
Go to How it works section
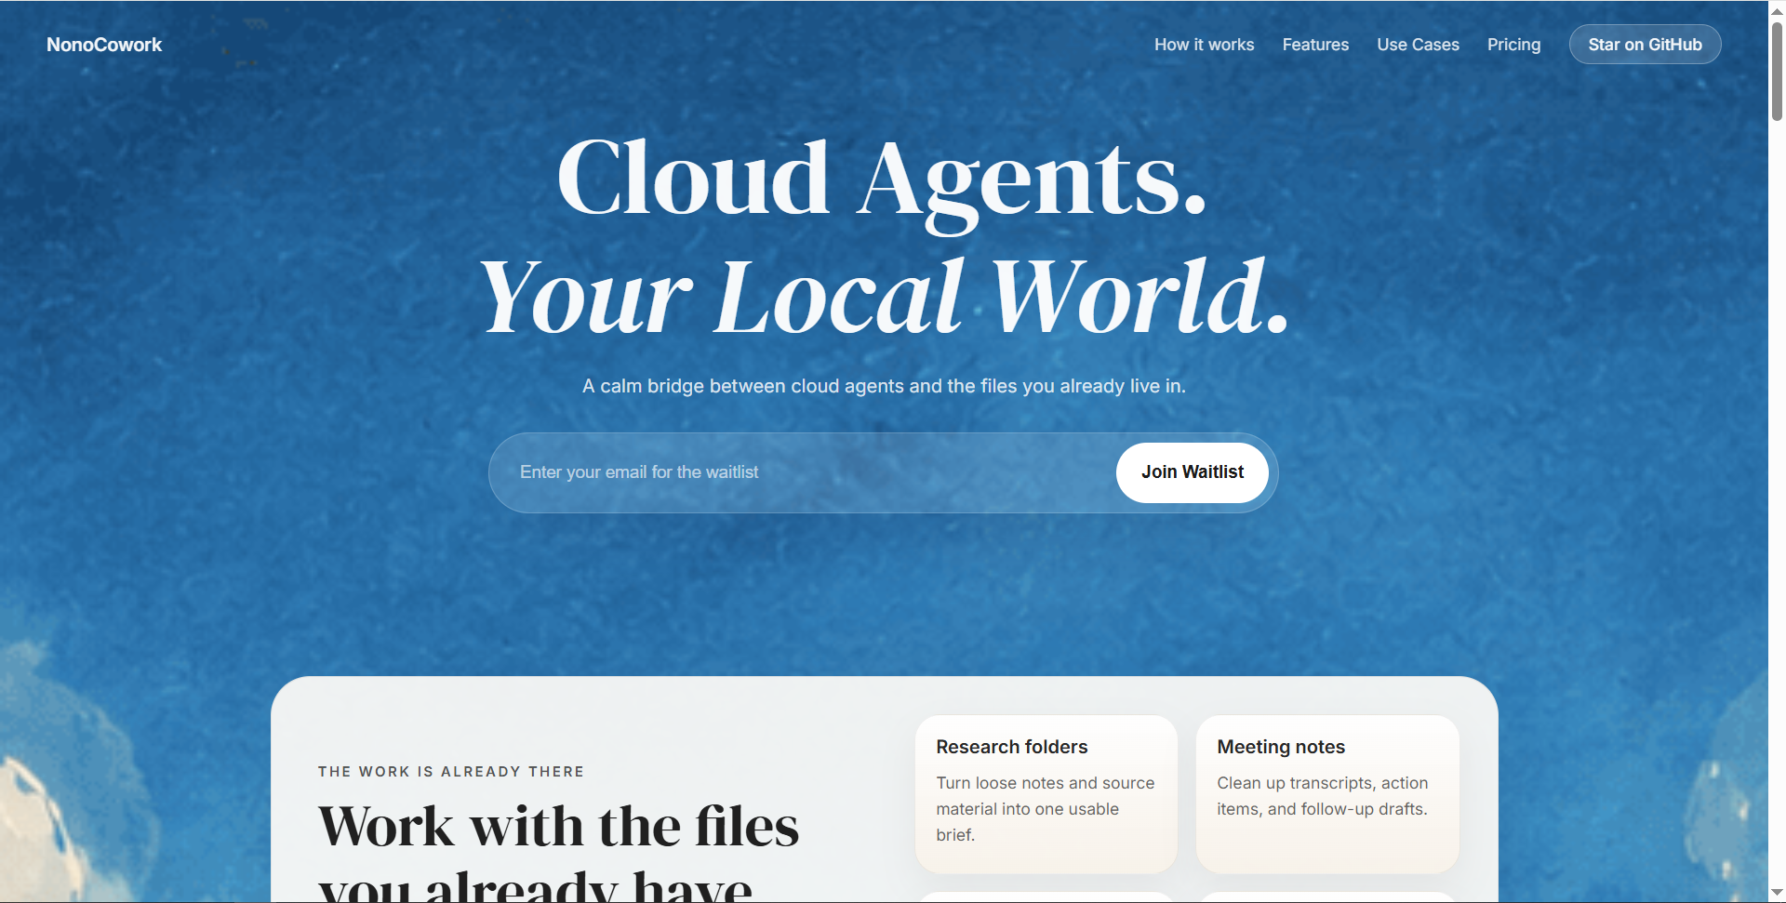coord(1204,45)
